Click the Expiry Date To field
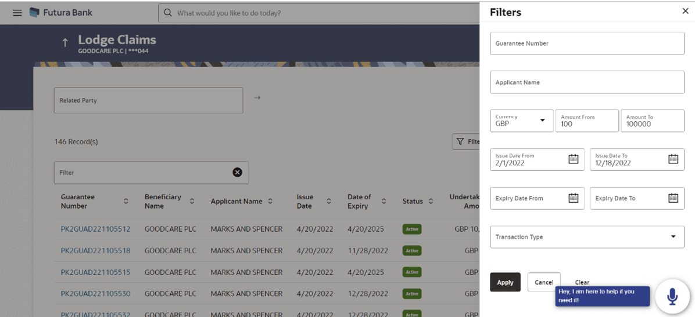 (x=637, y=198)
